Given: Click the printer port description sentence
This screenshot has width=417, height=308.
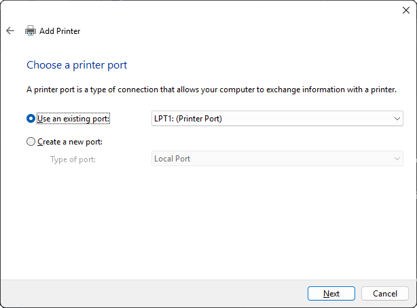Looking at the screenshot, I should coord(211,90).
